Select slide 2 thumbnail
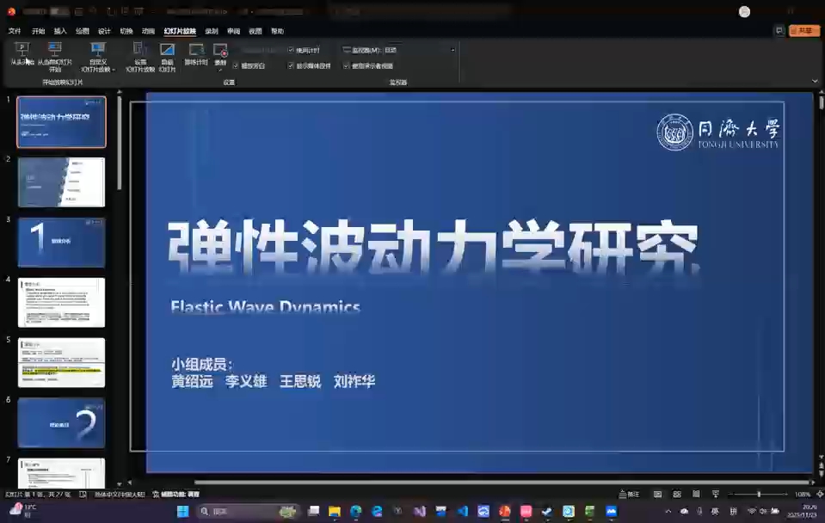Viewport: 825px width, 523px height. pyautogui.click(x=62, y=182)
